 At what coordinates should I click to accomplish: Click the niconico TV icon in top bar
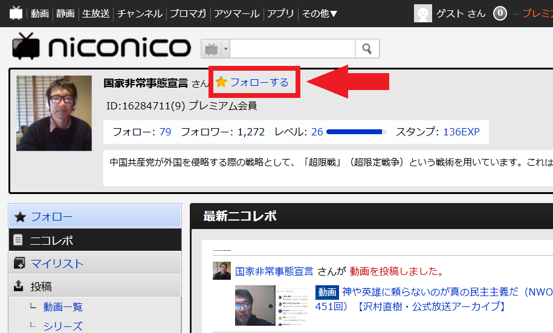(16, 13)
